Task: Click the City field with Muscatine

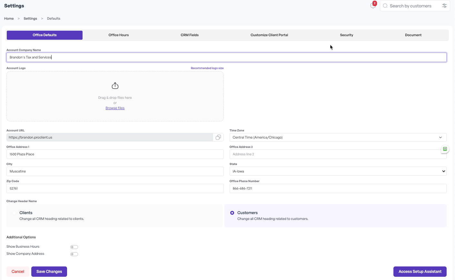Action: point(115,171)
